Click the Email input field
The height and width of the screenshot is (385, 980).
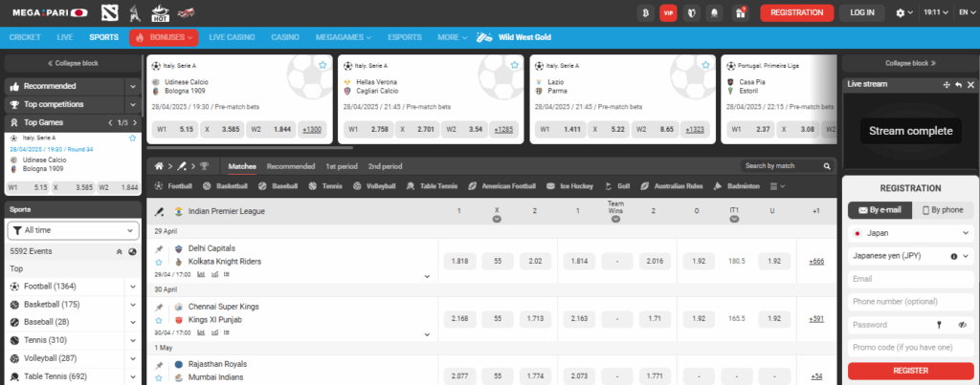[911, 279]
